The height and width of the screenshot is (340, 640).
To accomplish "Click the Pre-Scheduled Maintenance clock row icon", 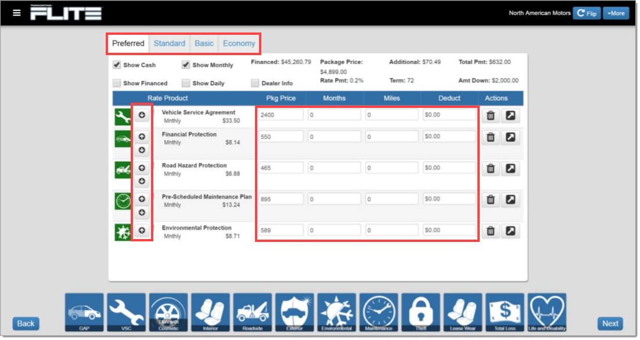I will 123,201.
